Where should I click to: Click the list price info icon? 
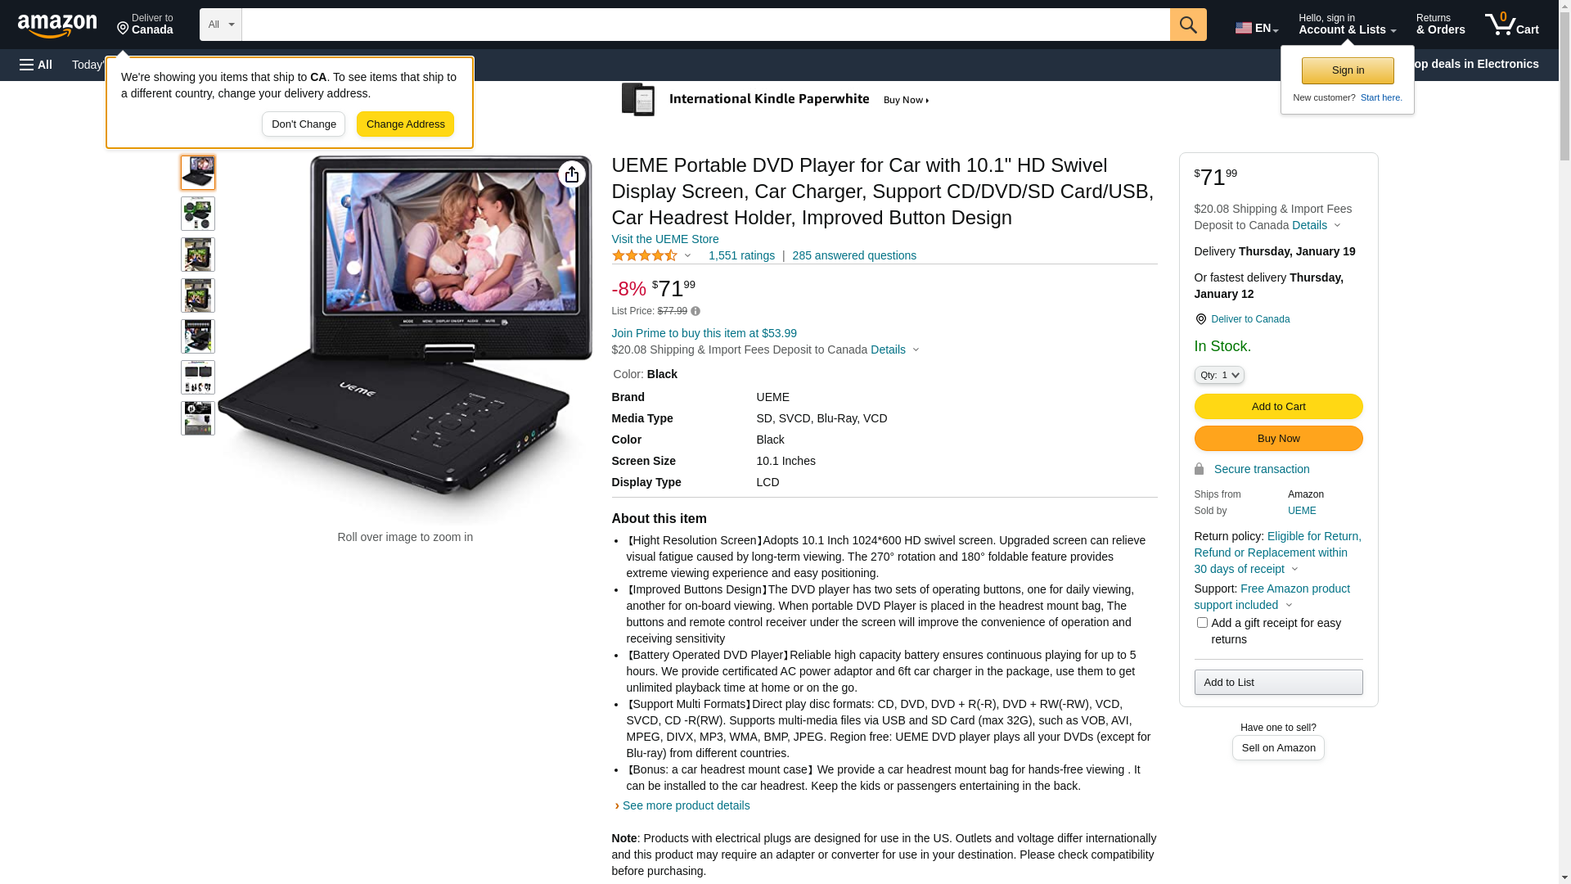coord(695,311)
